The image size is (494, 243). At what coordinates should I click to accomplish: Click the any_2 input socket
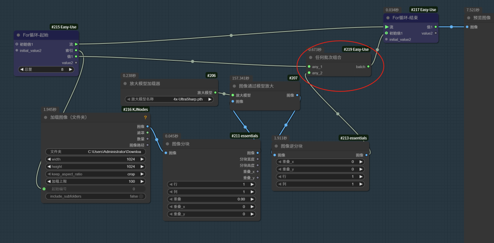(309, 73)
